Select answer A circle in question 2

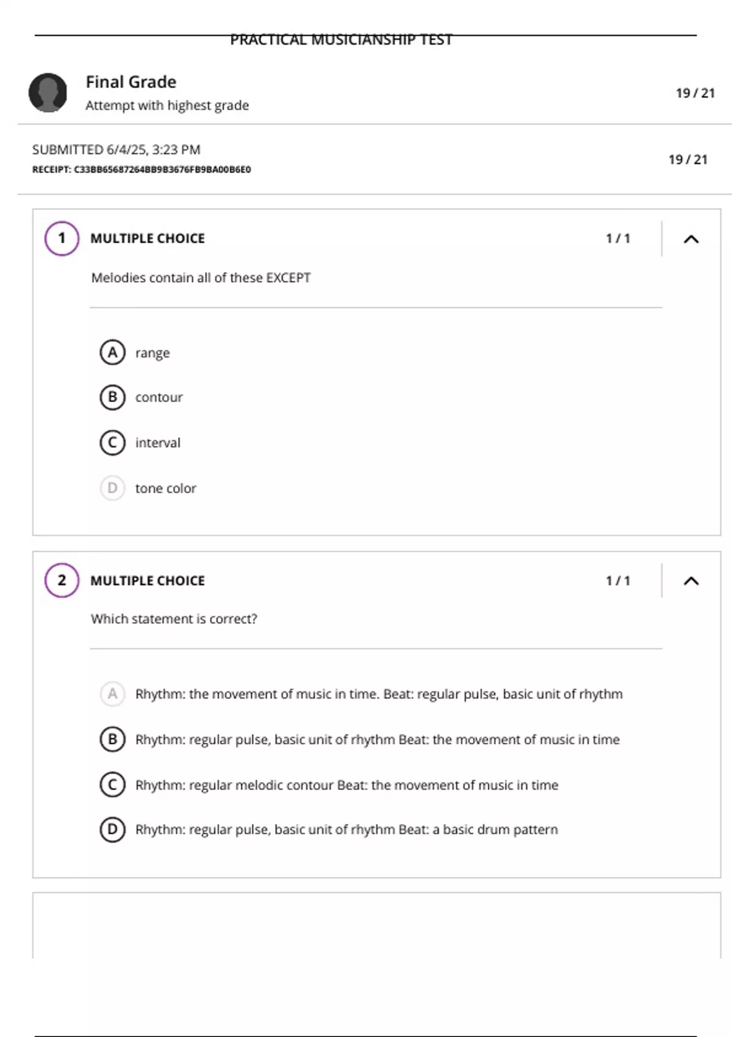112,694
